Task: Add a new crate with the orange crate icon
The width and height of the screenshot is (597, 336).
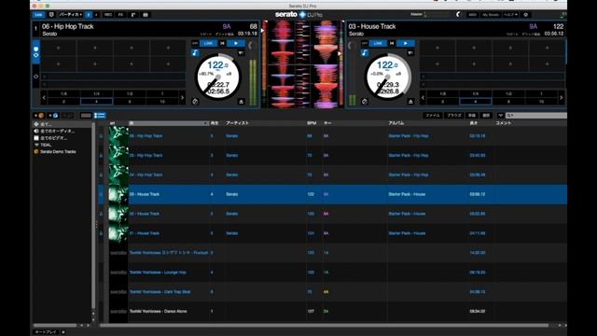Action: (39, 116)
